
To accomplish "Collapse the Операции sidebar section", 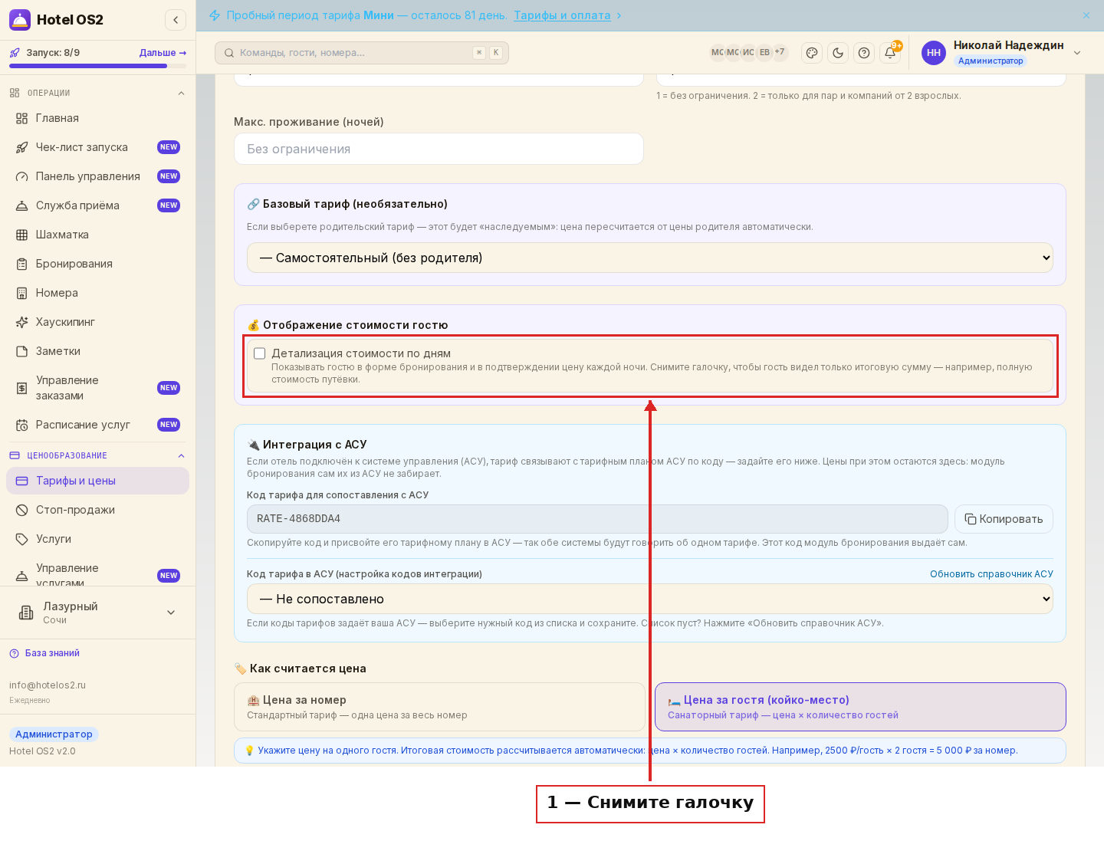I will (181, 94).
